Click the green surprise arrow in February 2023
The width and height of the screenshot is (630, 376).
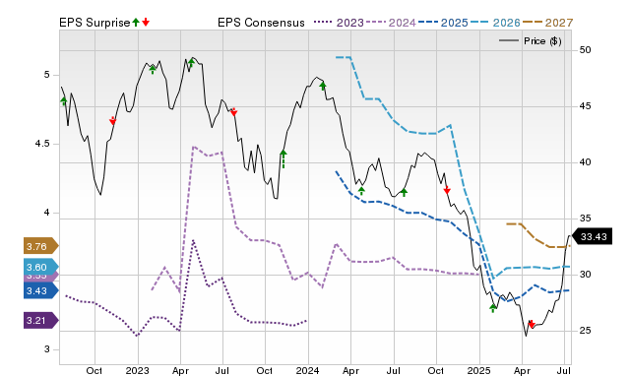click(153, 70)
